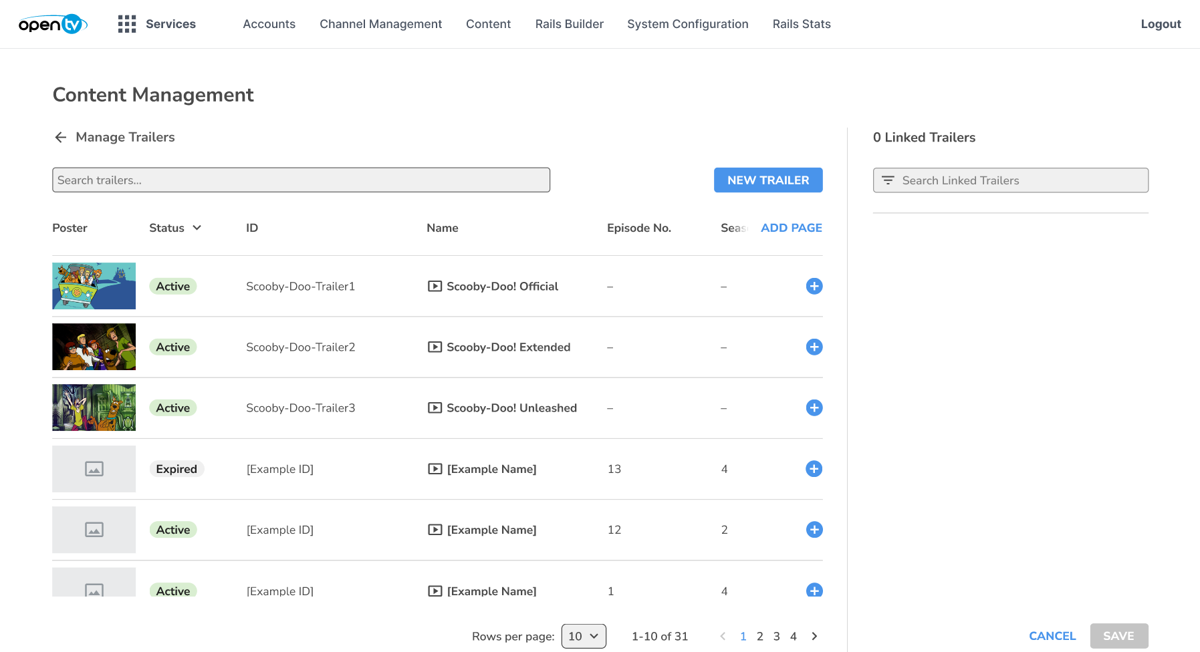This screenshot has height=652, width=1200.
Task: Click the ADD PAGE link
Action: coord(792,228)
